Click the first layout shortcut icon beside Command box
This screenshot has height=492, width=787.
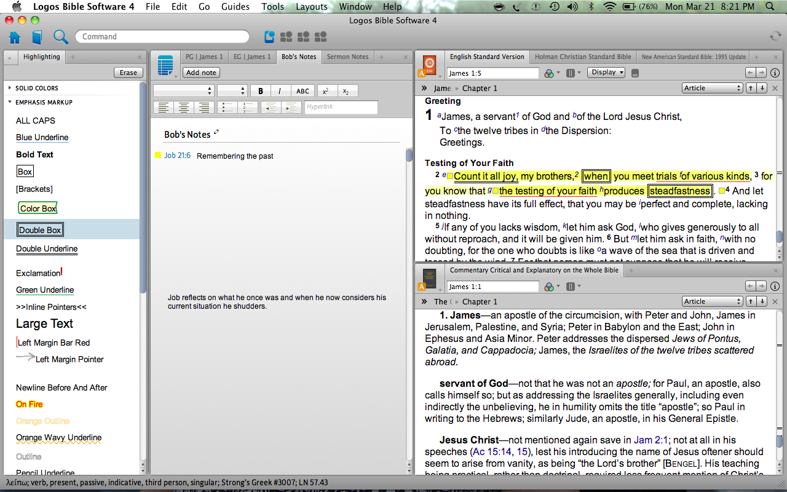(x=269, y=37)
